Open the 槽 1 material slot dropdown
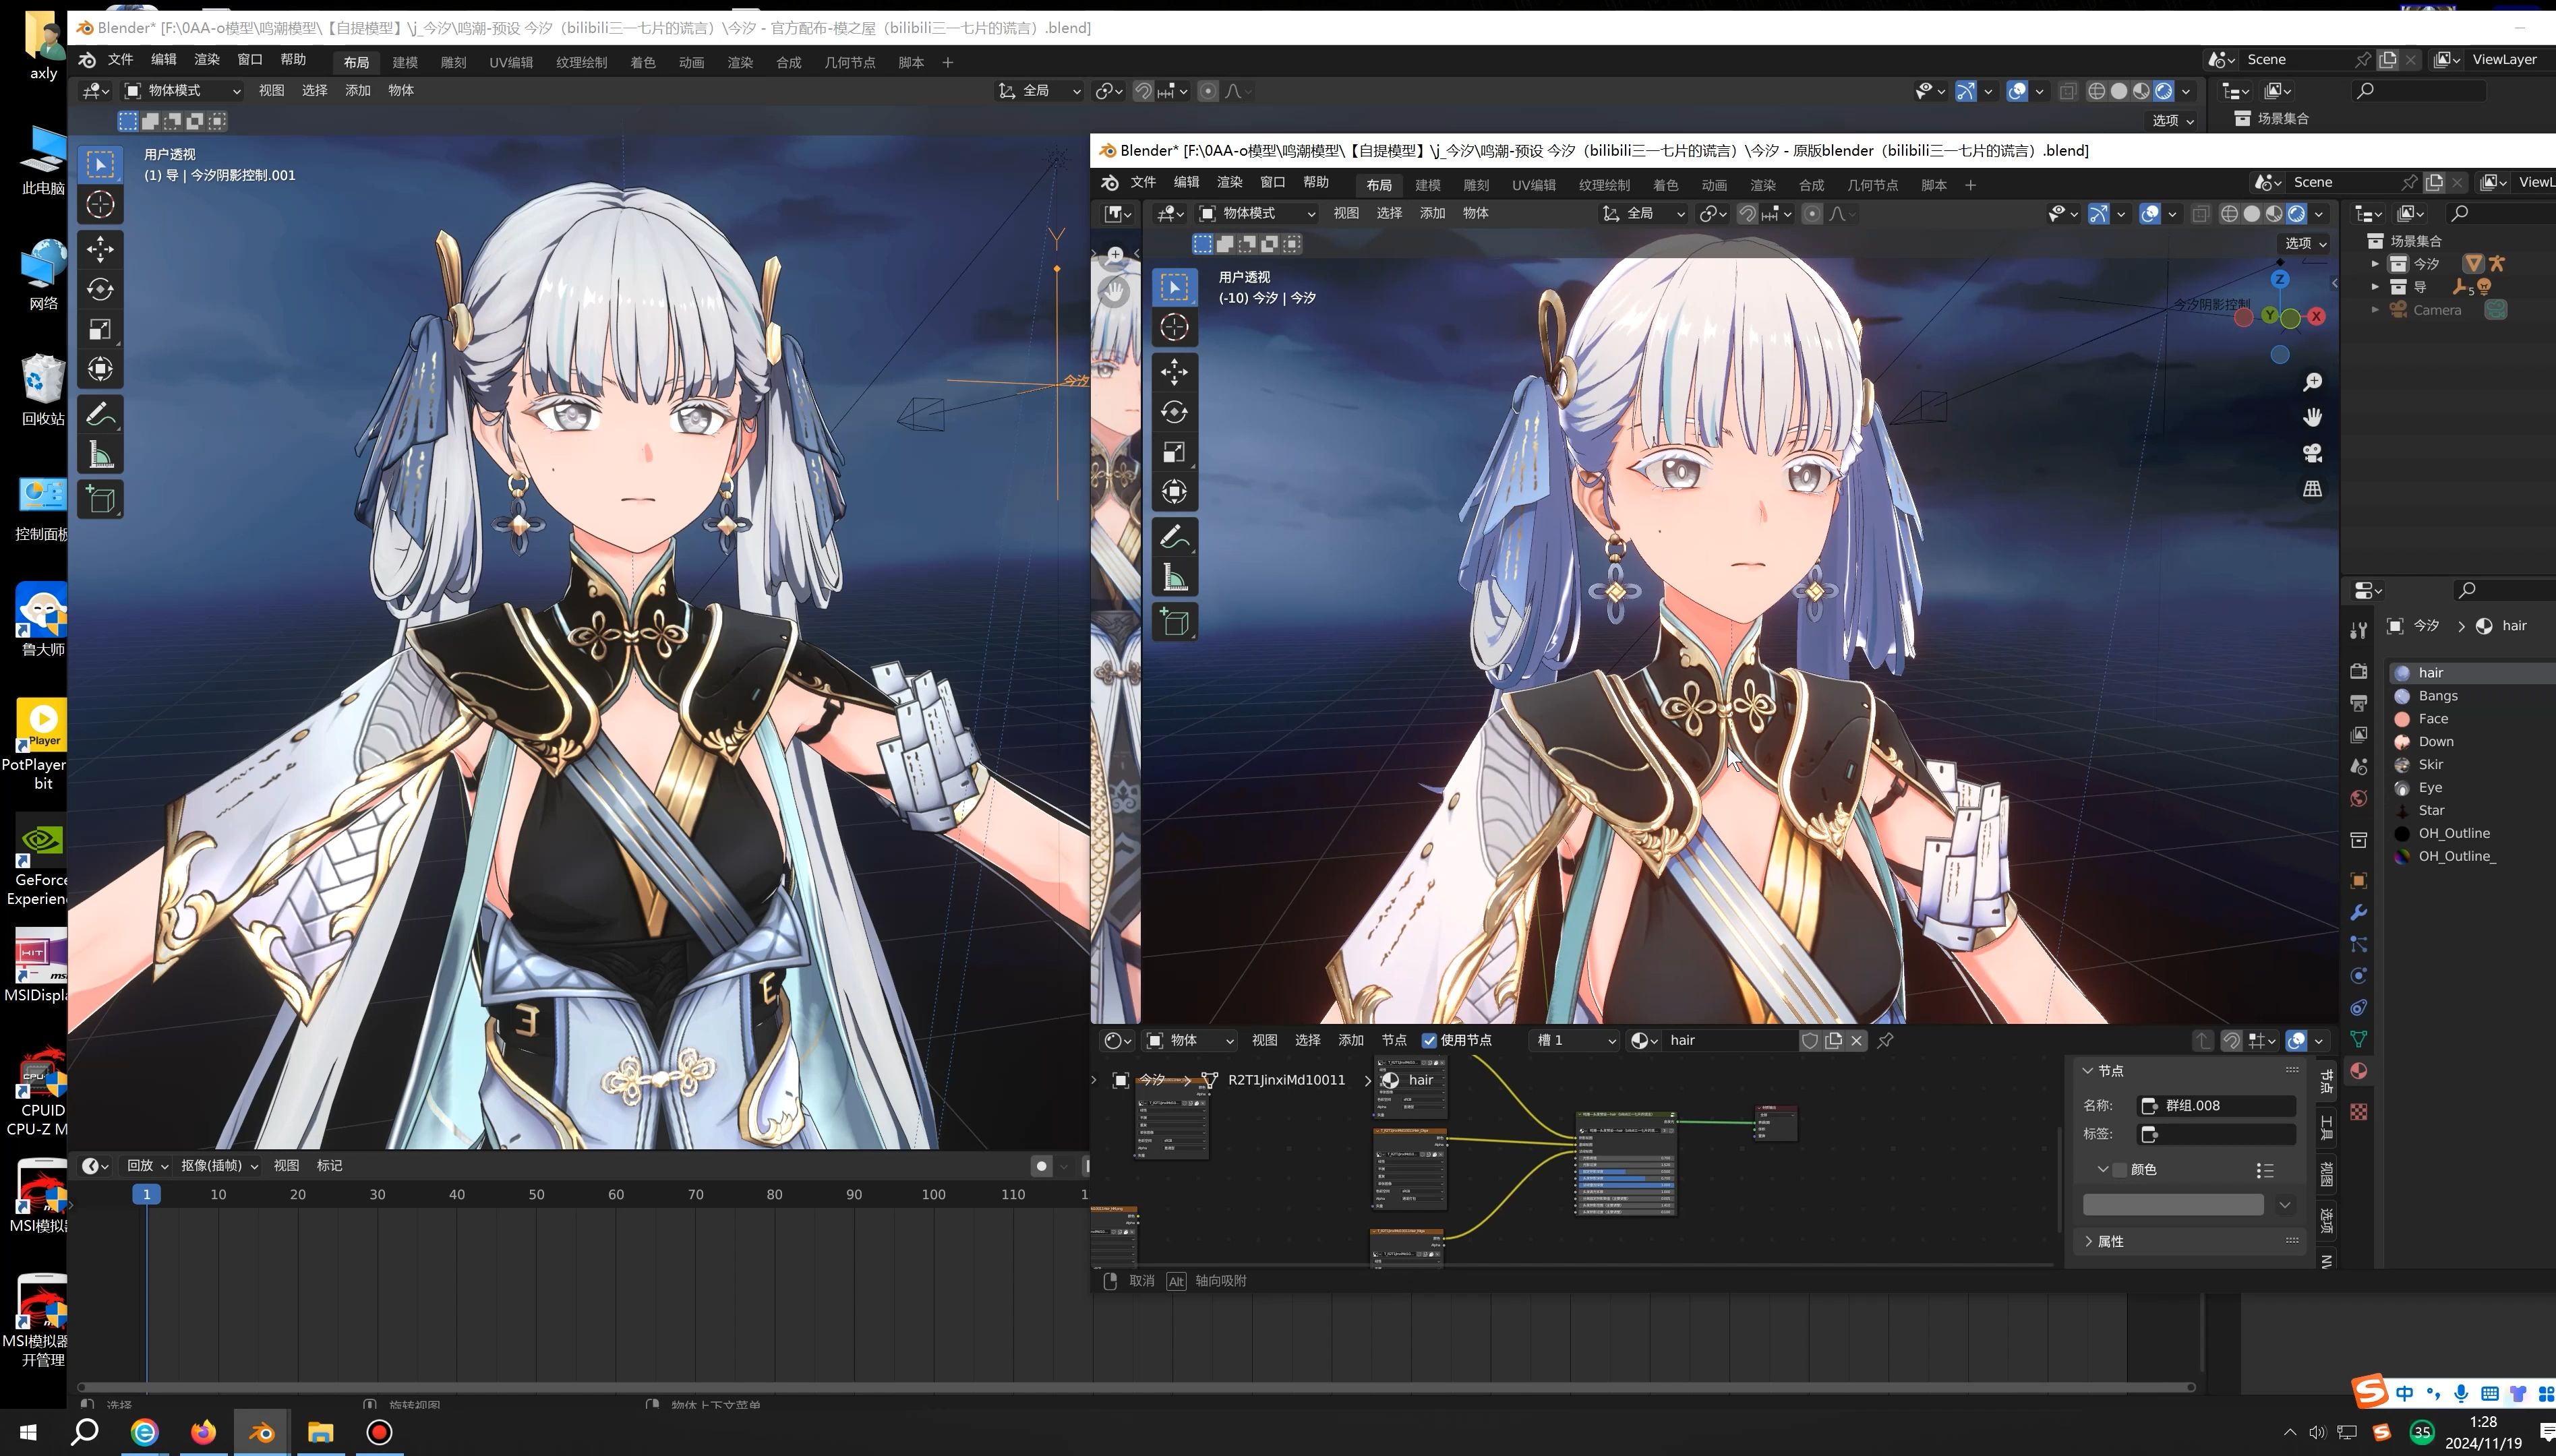The image size is (2556, 1456). click(1576, 1041)
